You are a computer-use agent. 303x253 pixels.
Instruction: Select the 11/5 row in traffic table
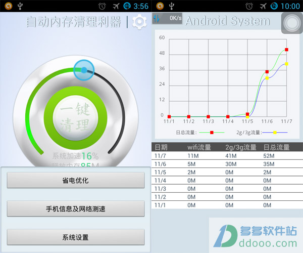click(x=227, y=173)
